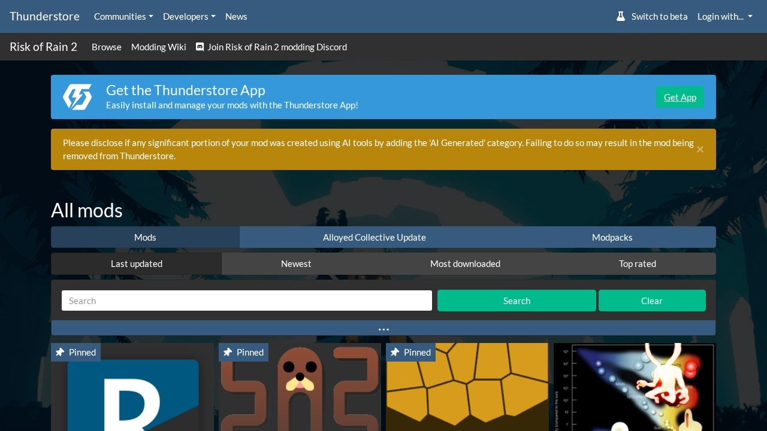
Task: Open the Login with... dropdown
Action: (x=725, y=16)
